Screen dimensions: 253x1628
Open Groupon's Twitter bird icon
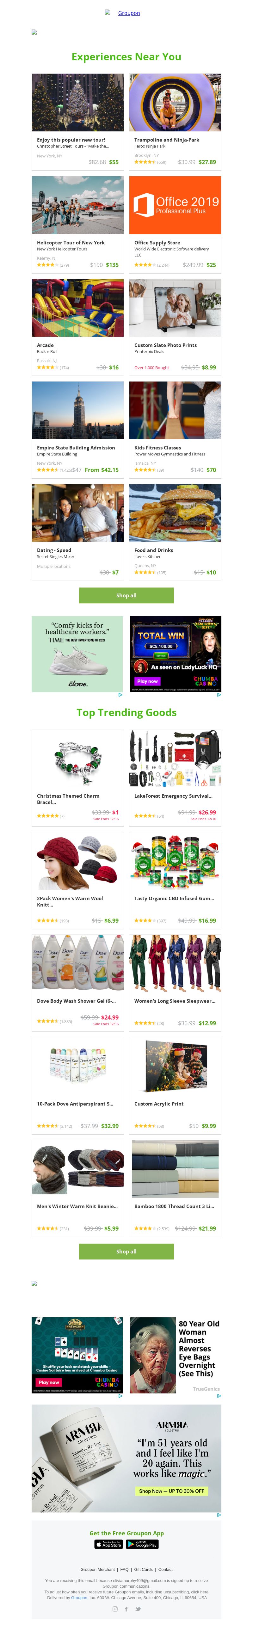coord(139,1609)
